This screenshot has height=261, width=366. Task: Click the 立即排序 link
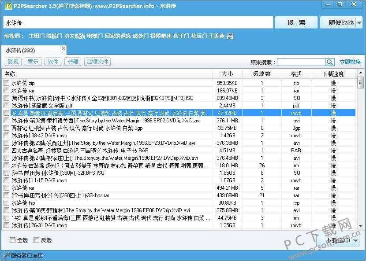[x=350, y=62]
